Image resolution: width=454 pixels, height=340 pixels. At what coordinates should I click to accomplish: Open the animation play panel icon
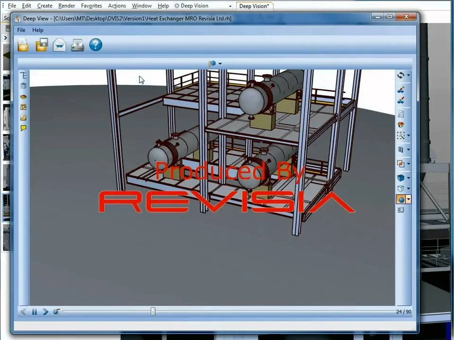[24, 107]
